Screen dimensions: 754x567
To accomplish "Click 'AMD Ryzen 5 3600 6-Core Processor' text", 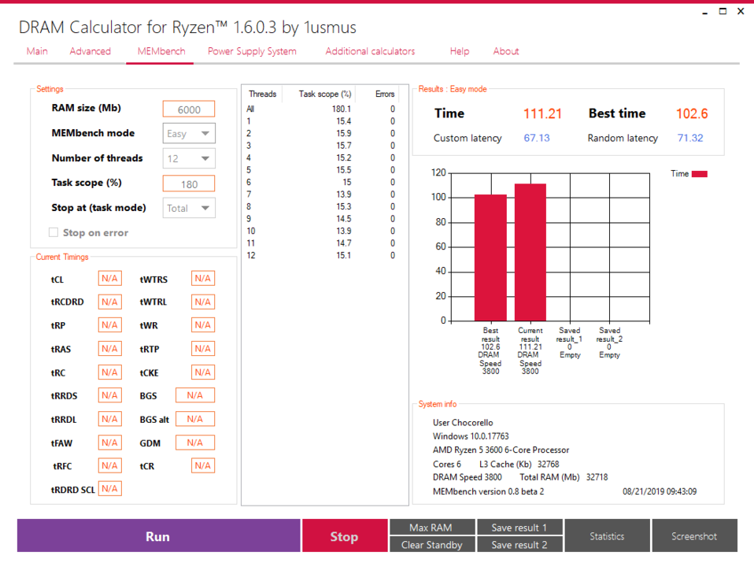I will click(501, 450).
